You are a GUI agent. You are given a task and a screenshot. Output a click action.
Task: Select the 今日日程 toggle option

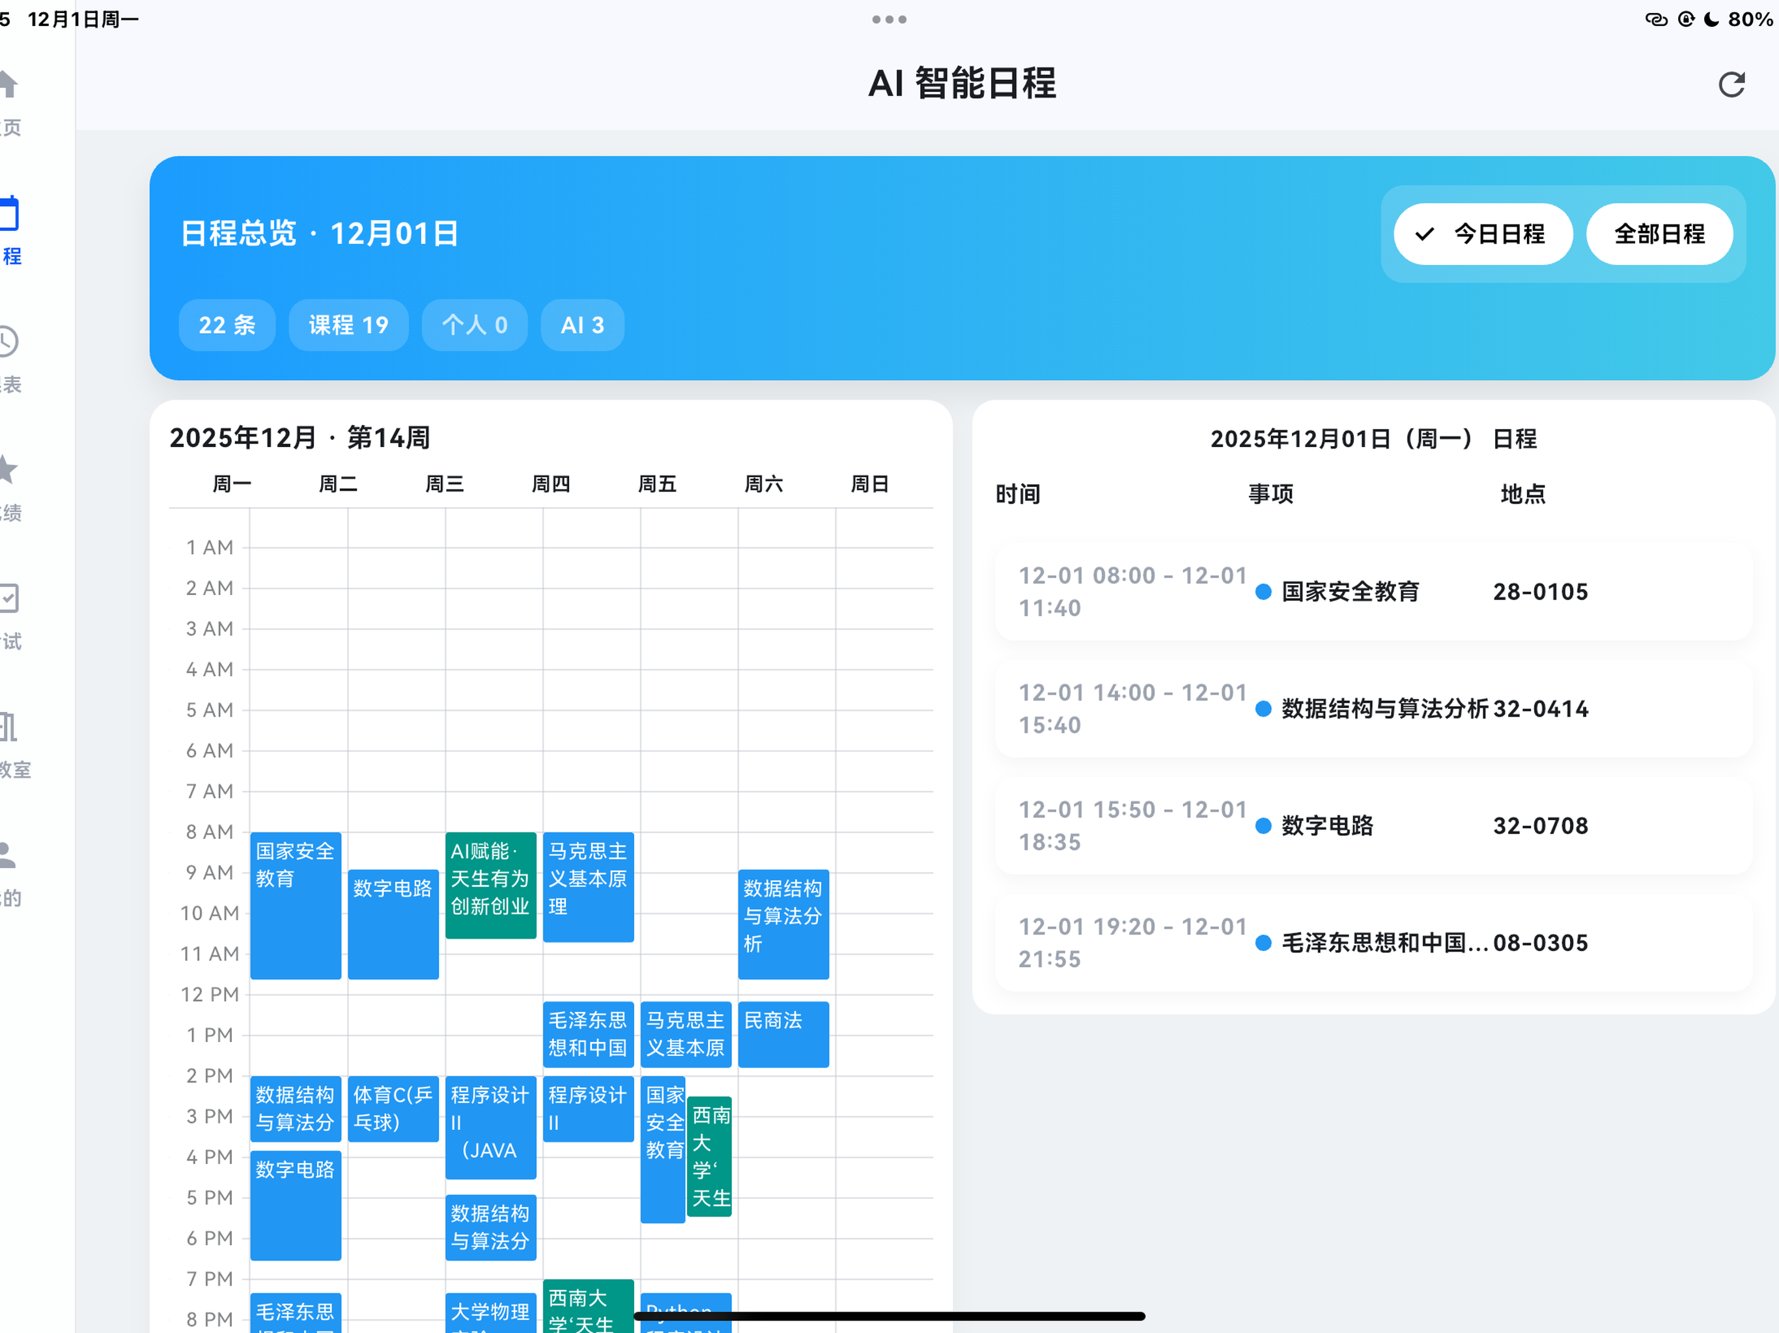1482,234
